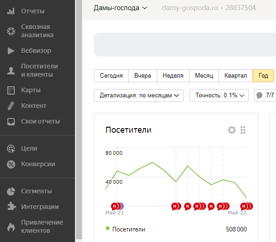Screen dimensions: 276x242
Task: Click the rightmost red note marker near Май 22
Action: 251,206
